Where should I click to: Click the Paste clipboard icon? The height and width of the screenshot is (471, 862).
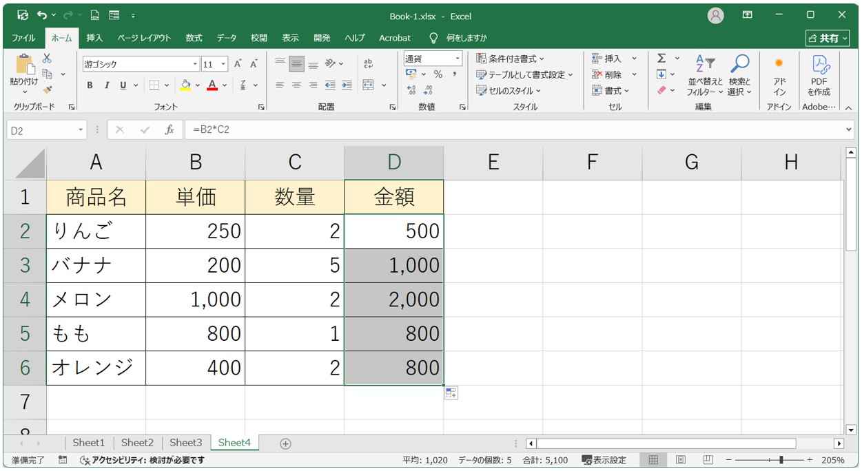coord(24,65)
